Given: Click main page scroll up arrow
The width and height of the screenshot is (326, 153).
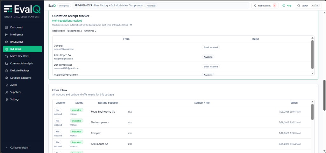Looking at the screenshot, I should [324, 13].
